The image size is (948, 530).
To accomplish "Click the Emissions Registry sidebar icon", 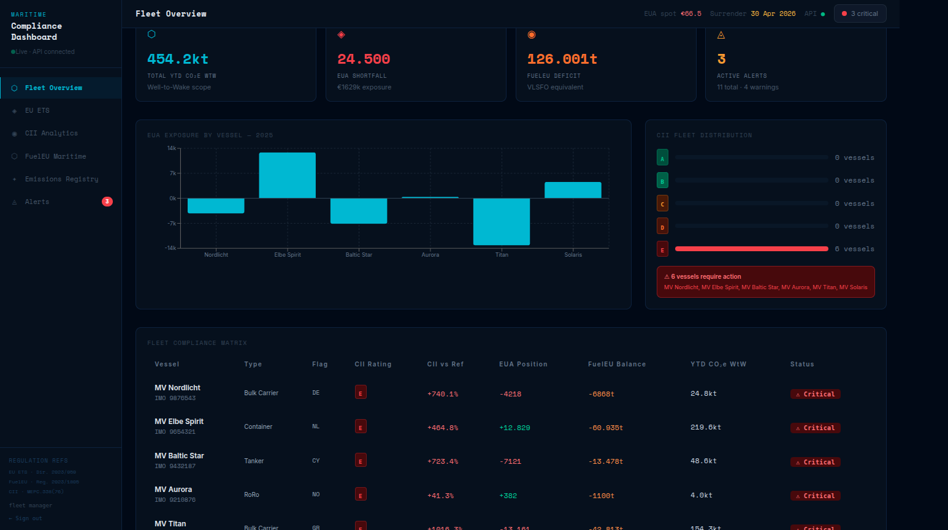I will tap(14, 180).
